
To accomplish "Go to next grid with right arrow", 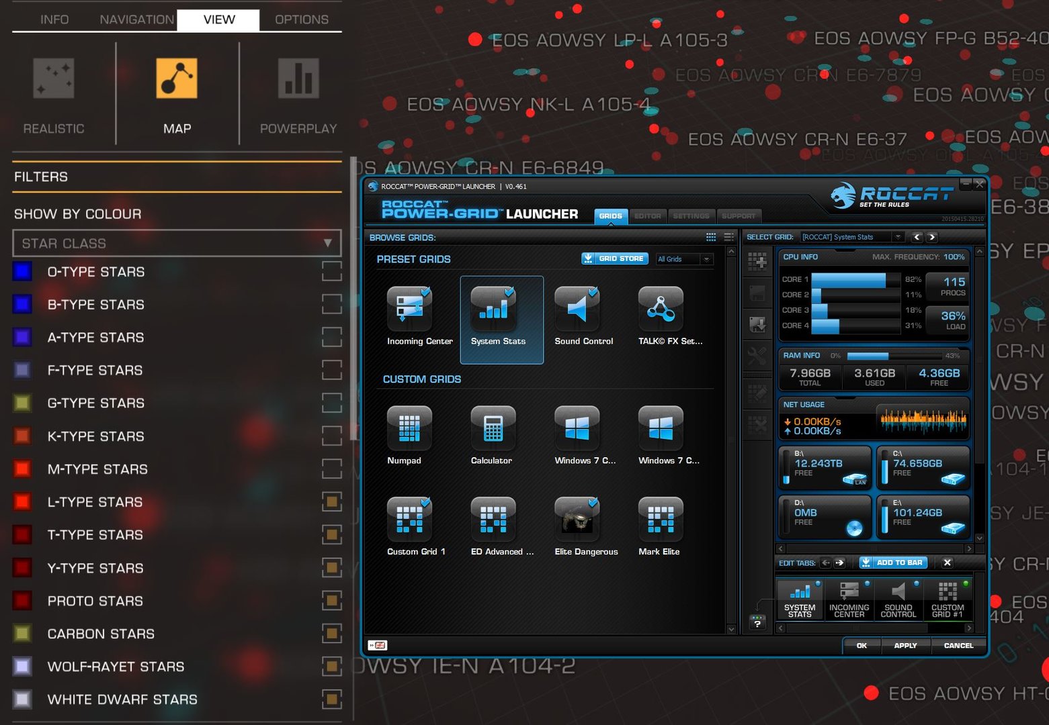I will point(931,237).
